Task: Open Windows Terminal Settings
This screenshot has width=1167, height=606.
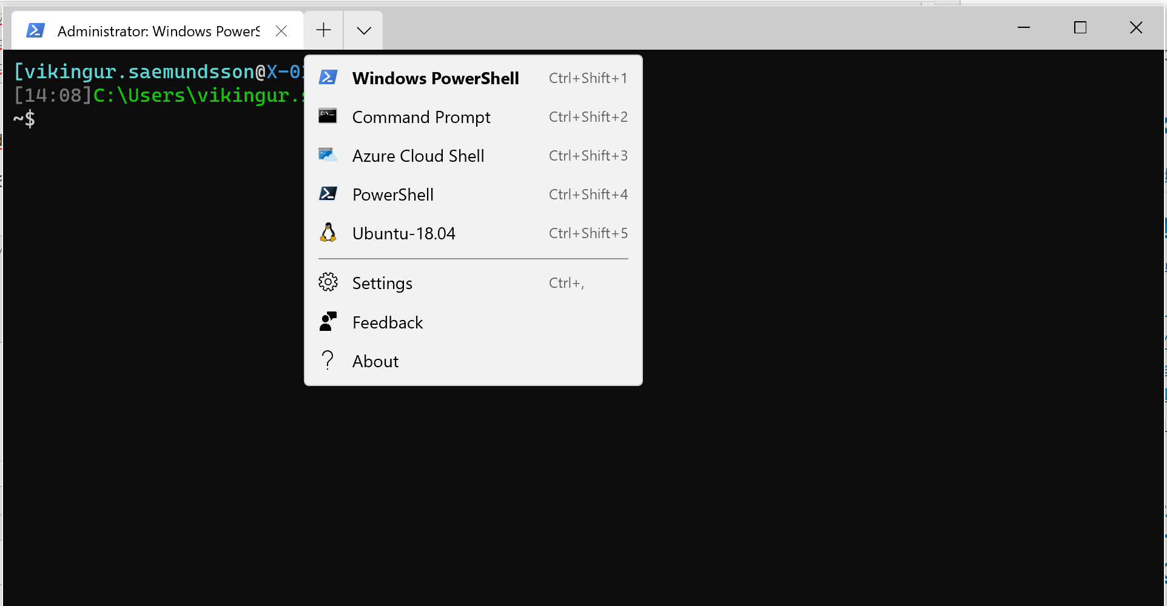Action: pyautogui.click(x=382, y=282)
